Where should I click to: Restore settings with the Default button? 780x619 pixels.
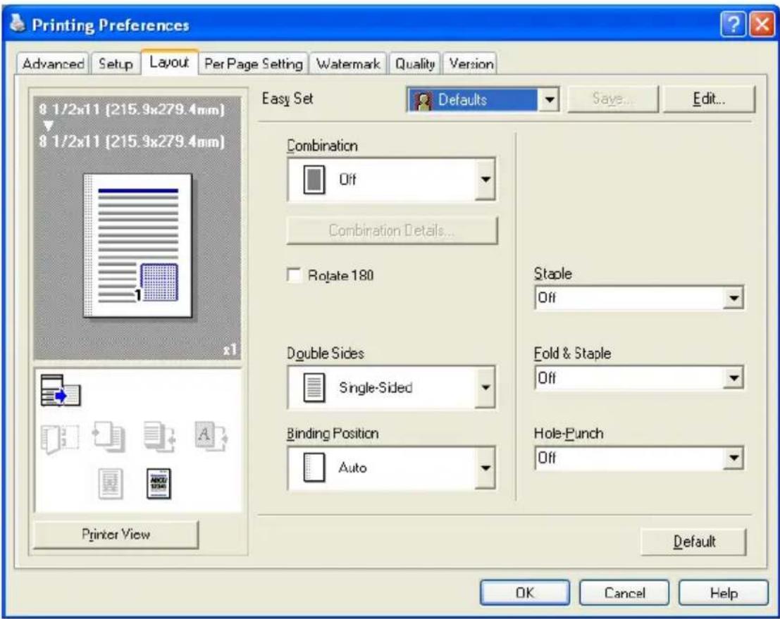click(x=694, y=542)
